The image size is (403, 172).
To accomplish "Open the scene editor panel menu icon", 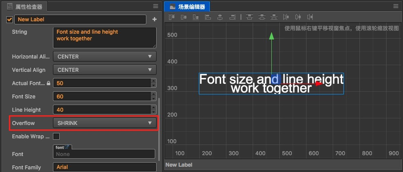I will pos(395,6).
